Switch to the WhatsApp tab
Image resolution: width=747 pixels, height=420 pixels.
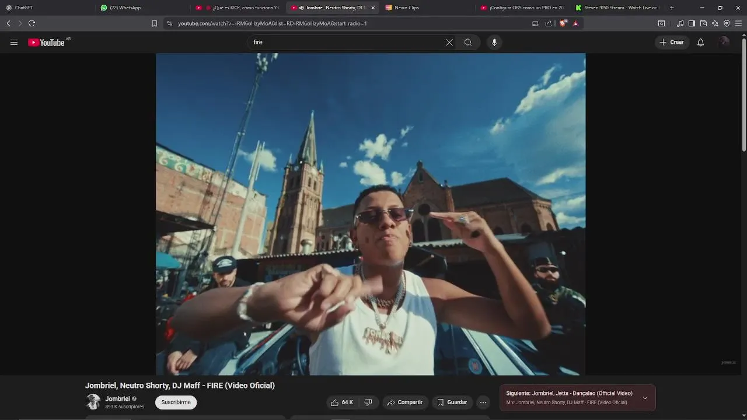143,8
